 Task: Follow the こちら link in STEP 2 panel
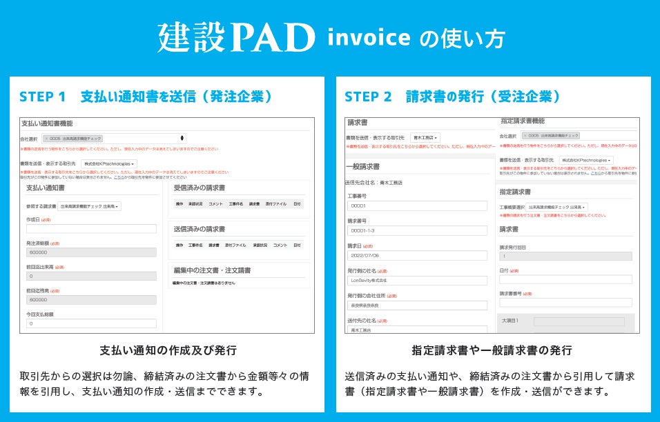pyautogui.click(x=596, y=173)
